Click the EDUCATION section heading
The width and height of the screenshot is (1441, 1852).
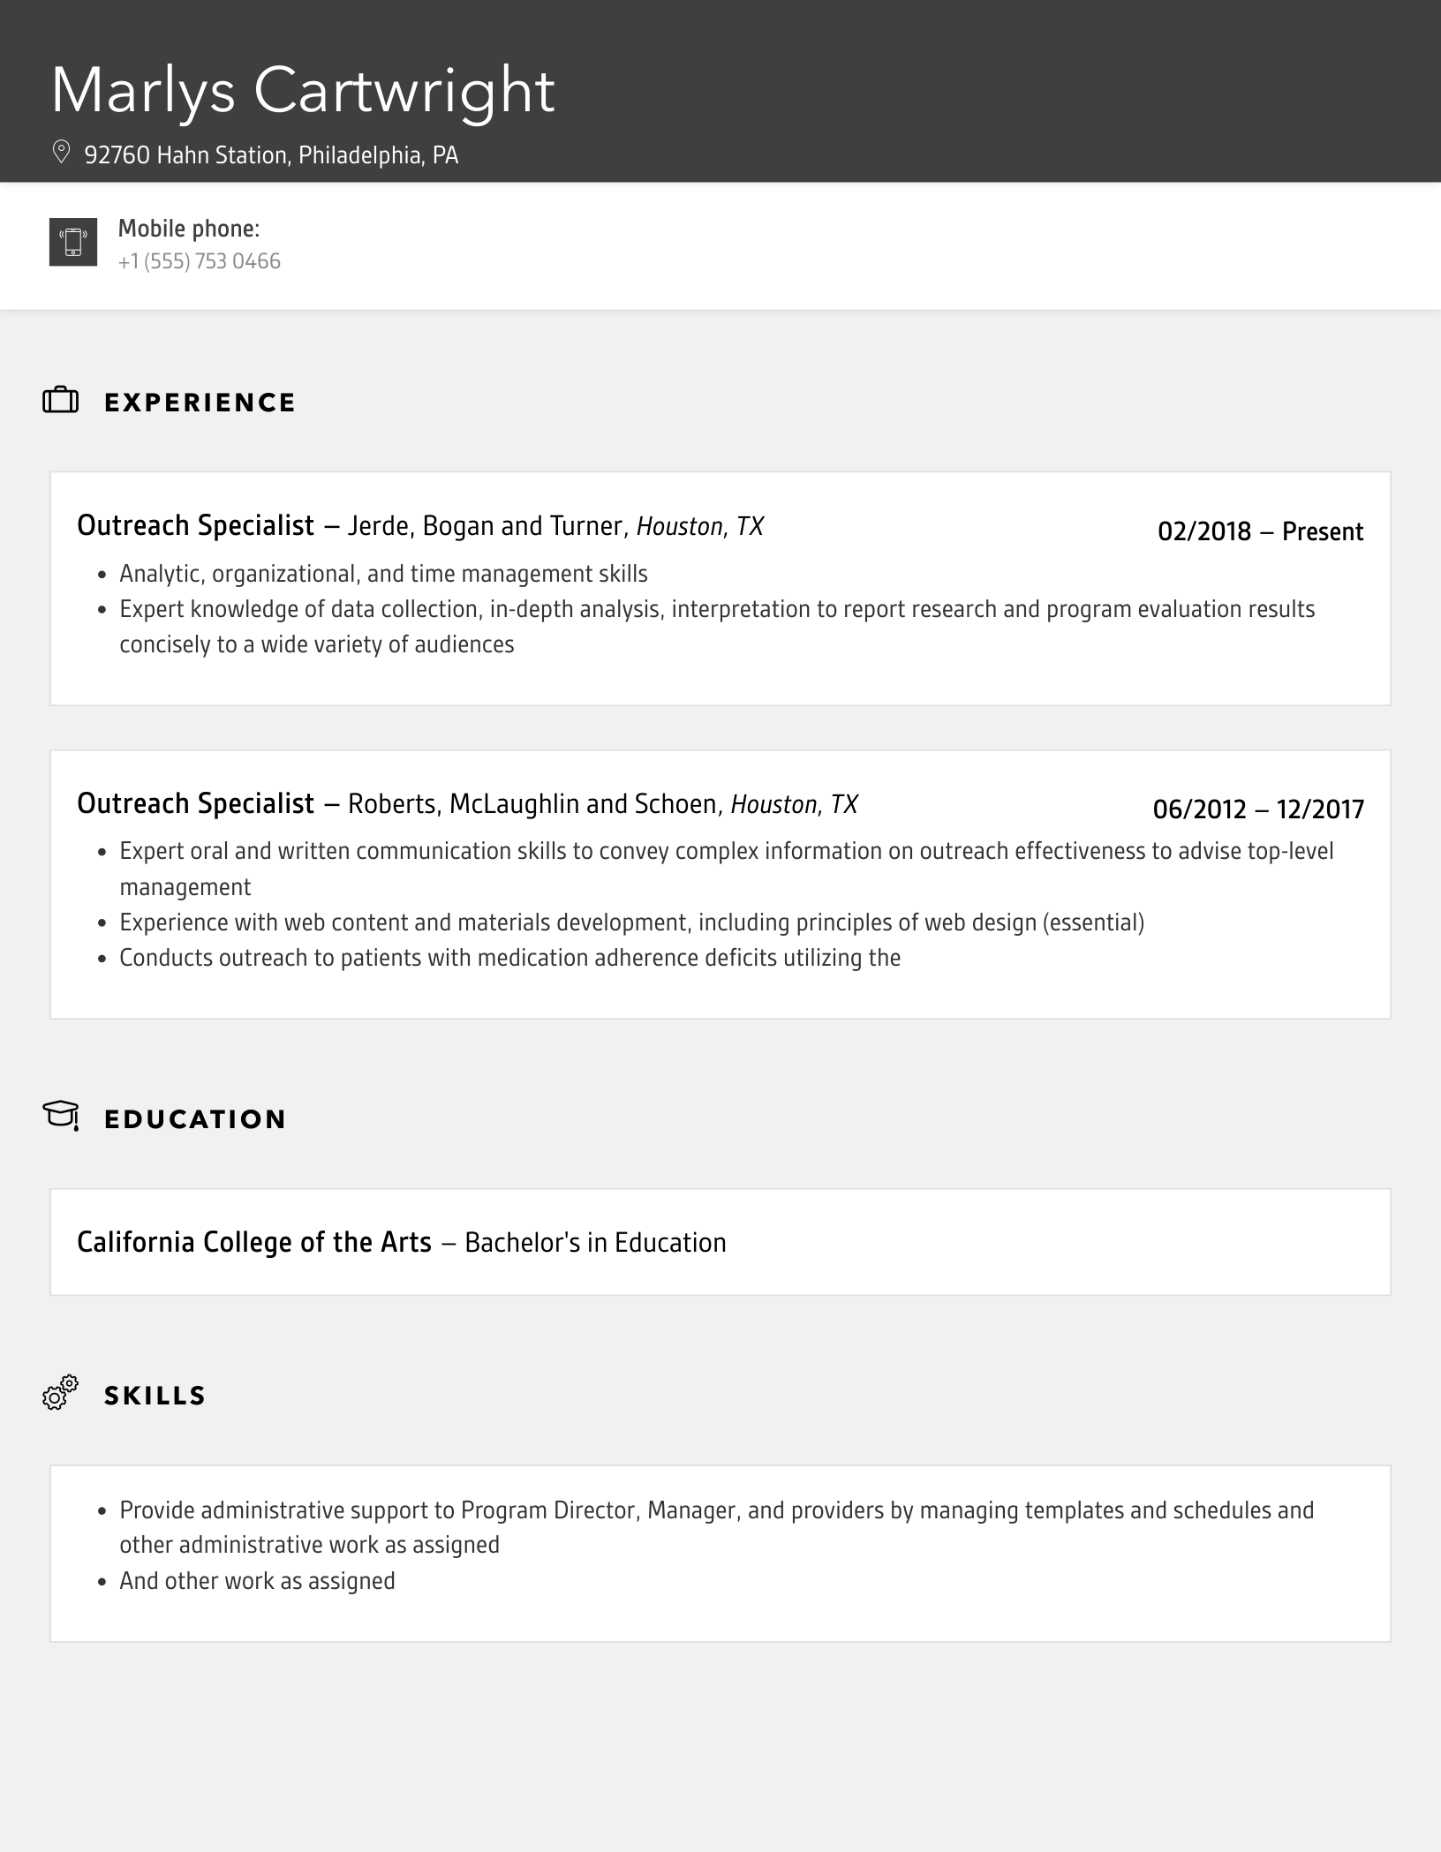[195, 1119]
